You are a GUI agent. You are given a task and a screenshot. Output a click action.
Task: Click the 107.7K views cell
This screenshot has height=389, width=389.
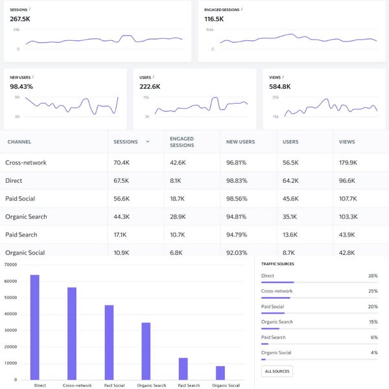coord(348,198)
